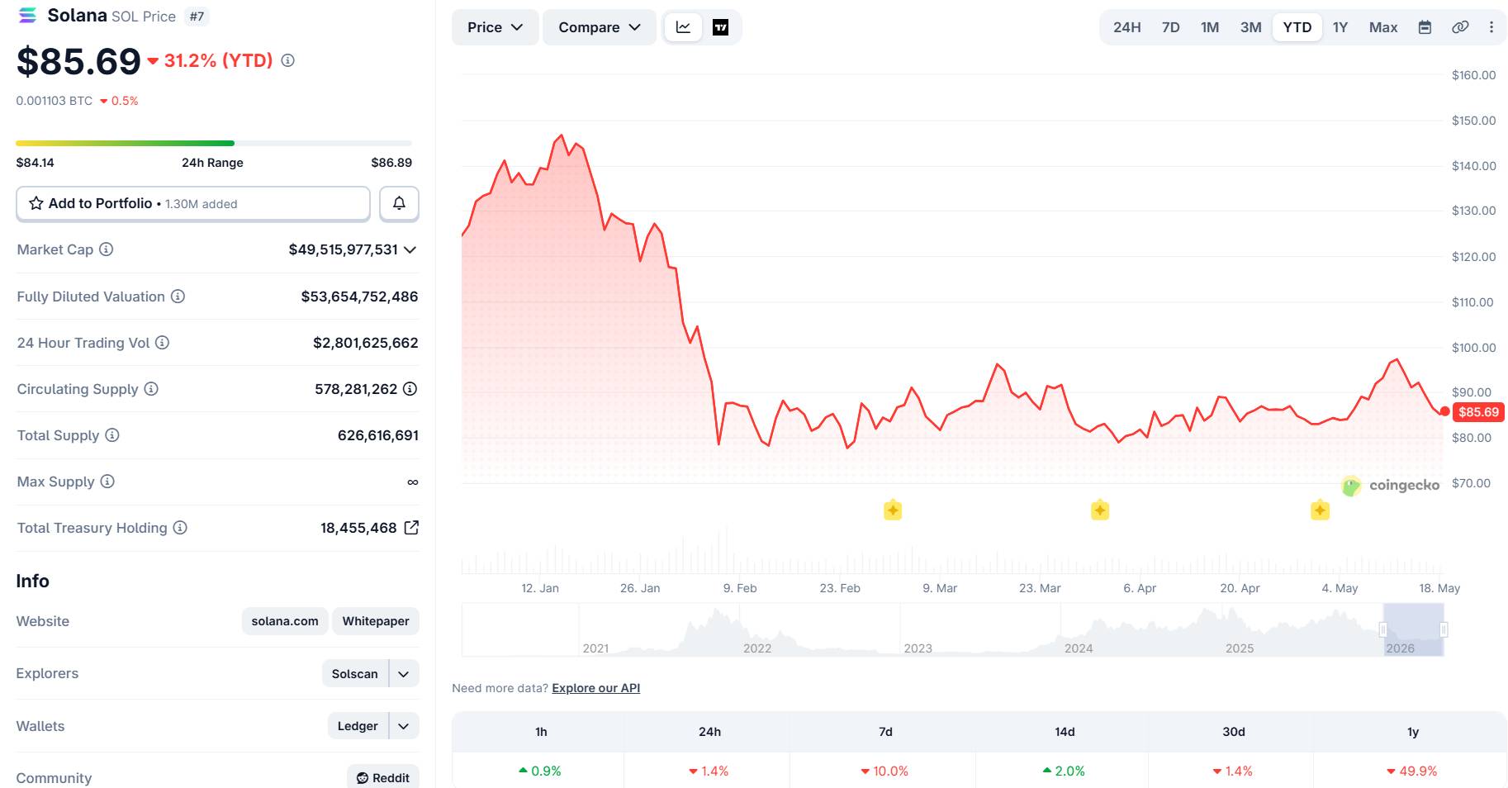Select the 1Y time range tab
This screenshot has width=1508, height=788.
point(1340,27)
